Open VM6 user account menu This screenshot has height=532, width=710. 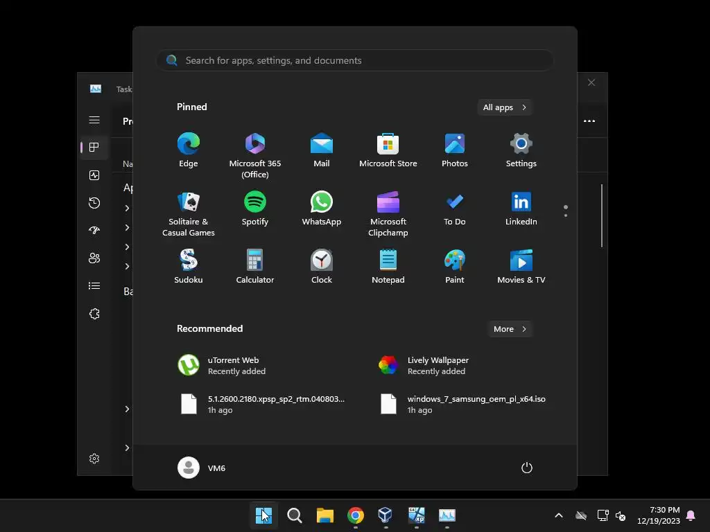click(x=202, y=468)
